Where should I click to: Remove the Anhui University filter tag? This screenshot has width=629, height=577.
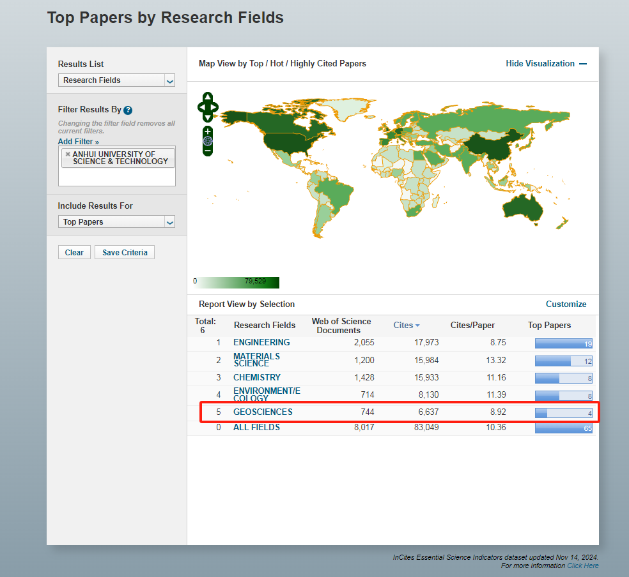(x=68, y=154)
